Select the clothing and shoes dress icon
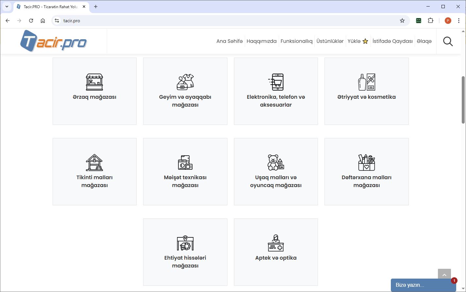This screenshot has height=292, width=466. (x=185, y=82)
